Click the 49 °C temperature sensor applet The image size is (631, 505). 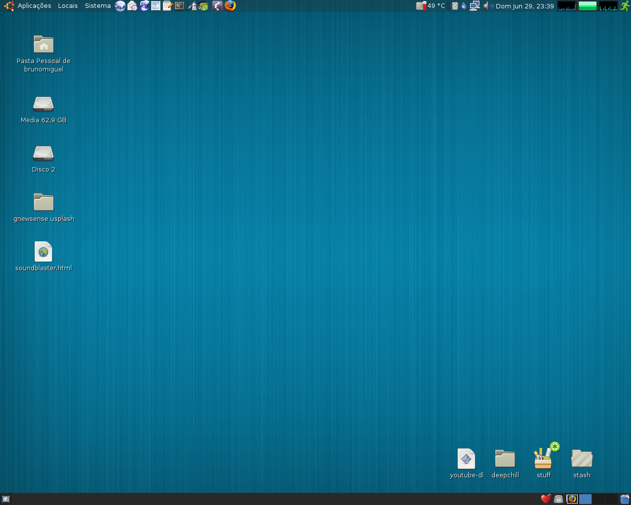pyautogui.click(x=431, y=6)
